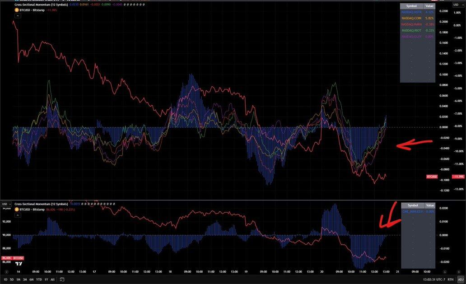Click the TradingView logo on the chart
The image size is (466, 284).
[x=19, y=263]
